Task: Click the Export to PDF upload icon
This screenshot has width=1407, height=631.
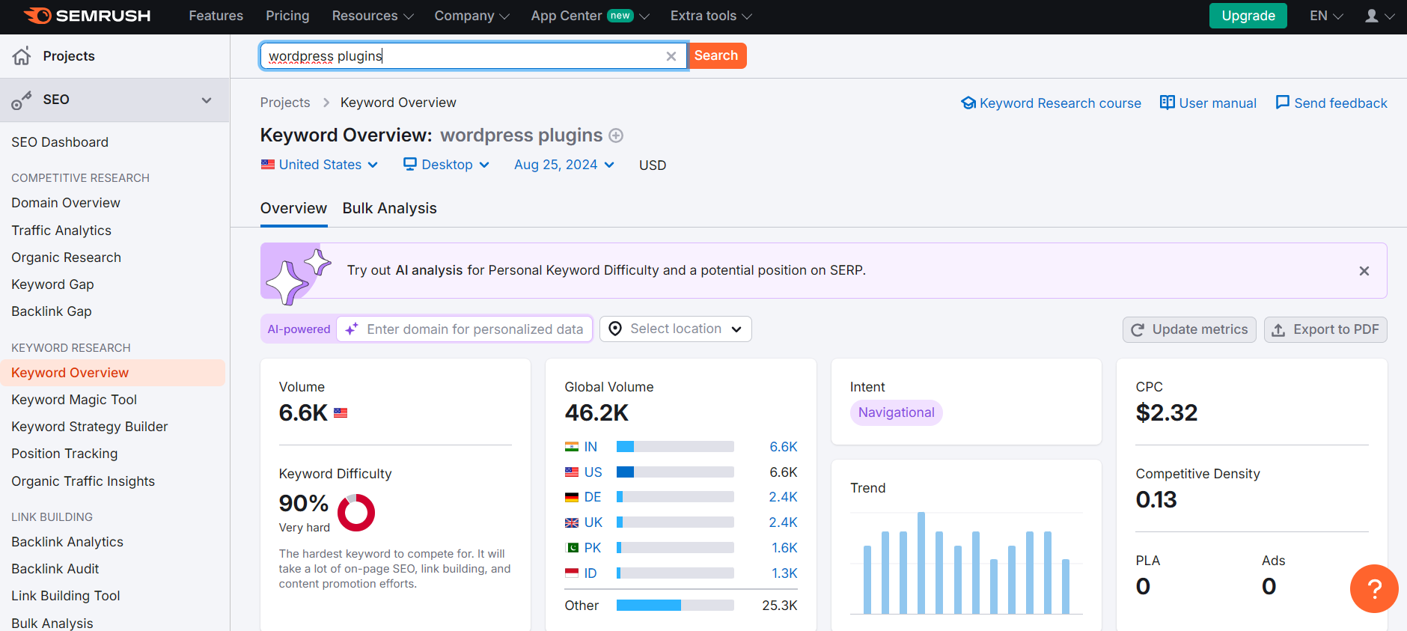Action: (x=1279, y=330)
